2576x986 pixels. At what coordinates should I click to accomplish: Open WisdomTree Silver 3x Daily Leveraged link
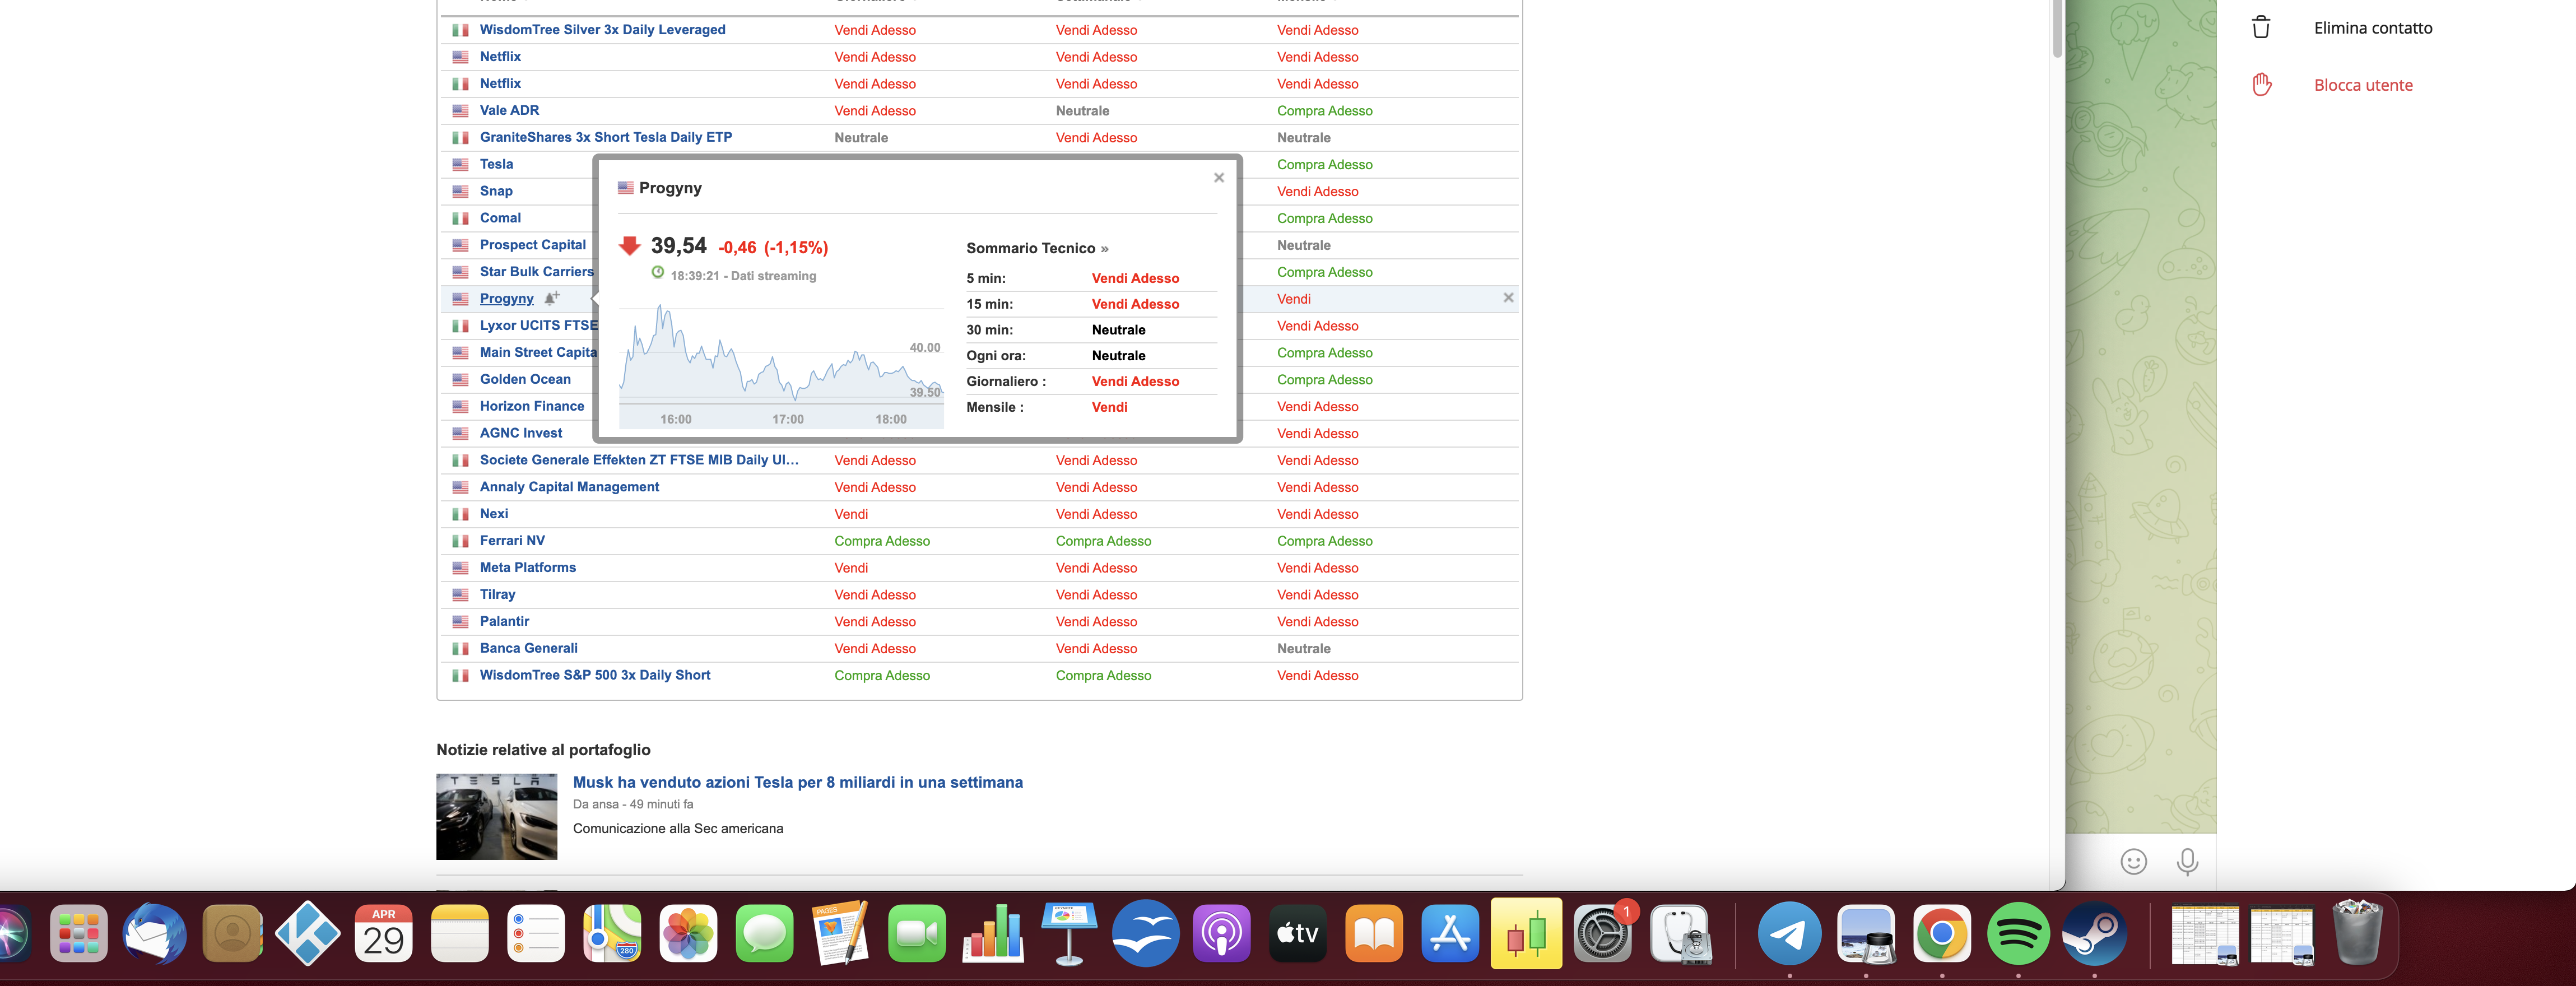(x=602, y=30)
